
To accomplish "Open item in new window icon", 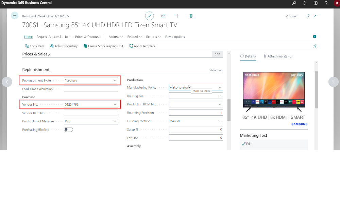I will (x=307, y=16).
